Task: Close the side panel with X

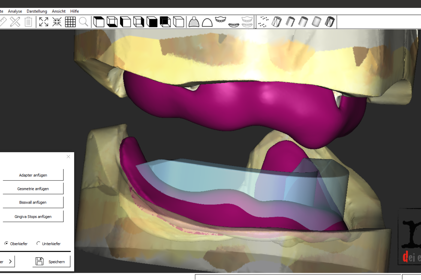Action: click(68, 157)
